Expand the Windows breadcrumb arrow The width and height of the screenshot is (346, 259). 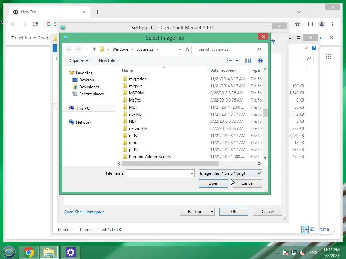(x=132, y=49)
